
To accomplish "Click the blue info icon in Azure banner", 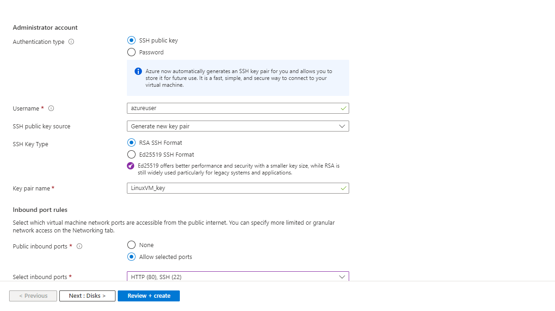I will 138,71.
